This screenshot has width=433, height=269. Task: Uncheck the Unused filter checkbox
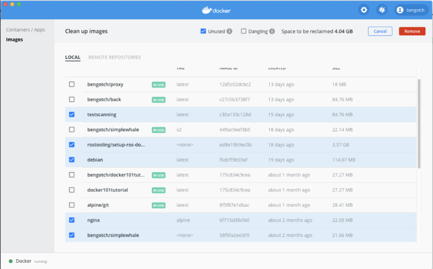(203, 31)
